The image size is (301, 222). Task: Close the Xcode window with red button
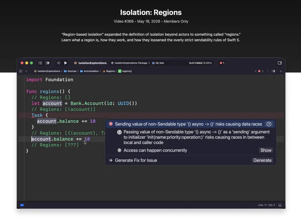point(22,63)
